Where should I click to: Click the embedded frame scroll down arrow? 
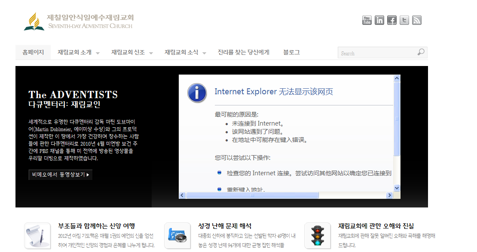(x=397, y=188)
